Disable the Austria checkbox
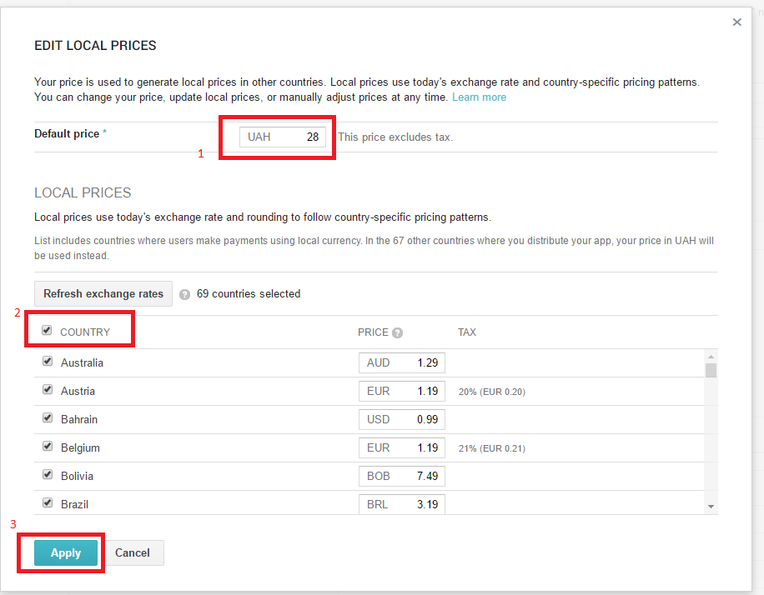Screen dimensions: 764x595 click(48, 387)
